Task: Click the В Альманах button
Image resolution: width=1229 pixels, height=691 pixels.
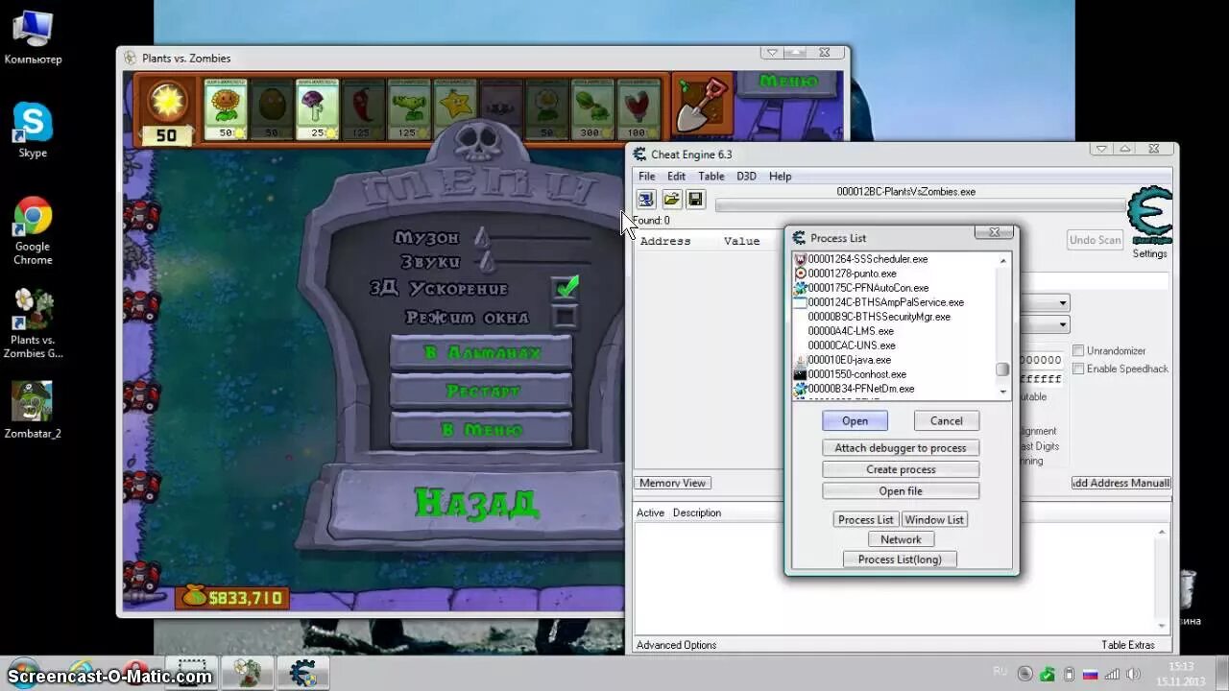Action: coord(481,353)
